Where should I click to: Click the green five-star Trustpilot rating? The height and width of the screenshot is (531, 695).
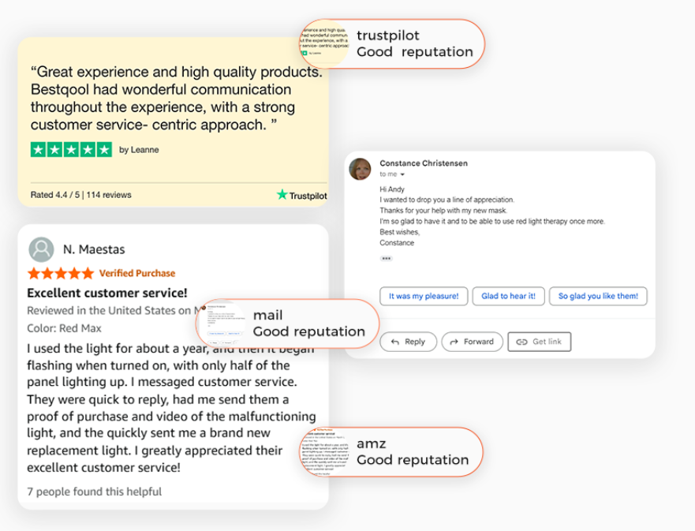(x=71, y=149)
